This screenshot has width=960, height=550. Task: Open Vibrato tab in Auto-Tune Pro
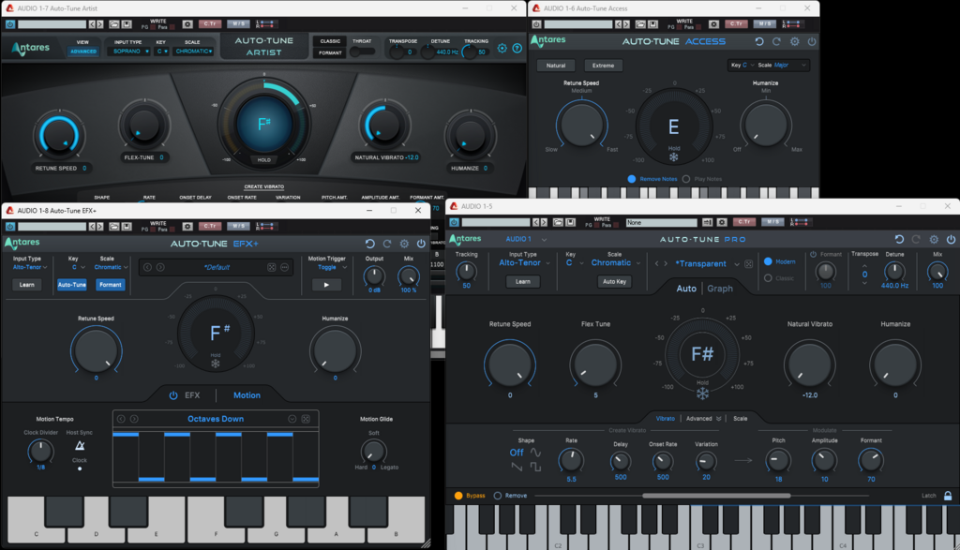coord(665,419)
